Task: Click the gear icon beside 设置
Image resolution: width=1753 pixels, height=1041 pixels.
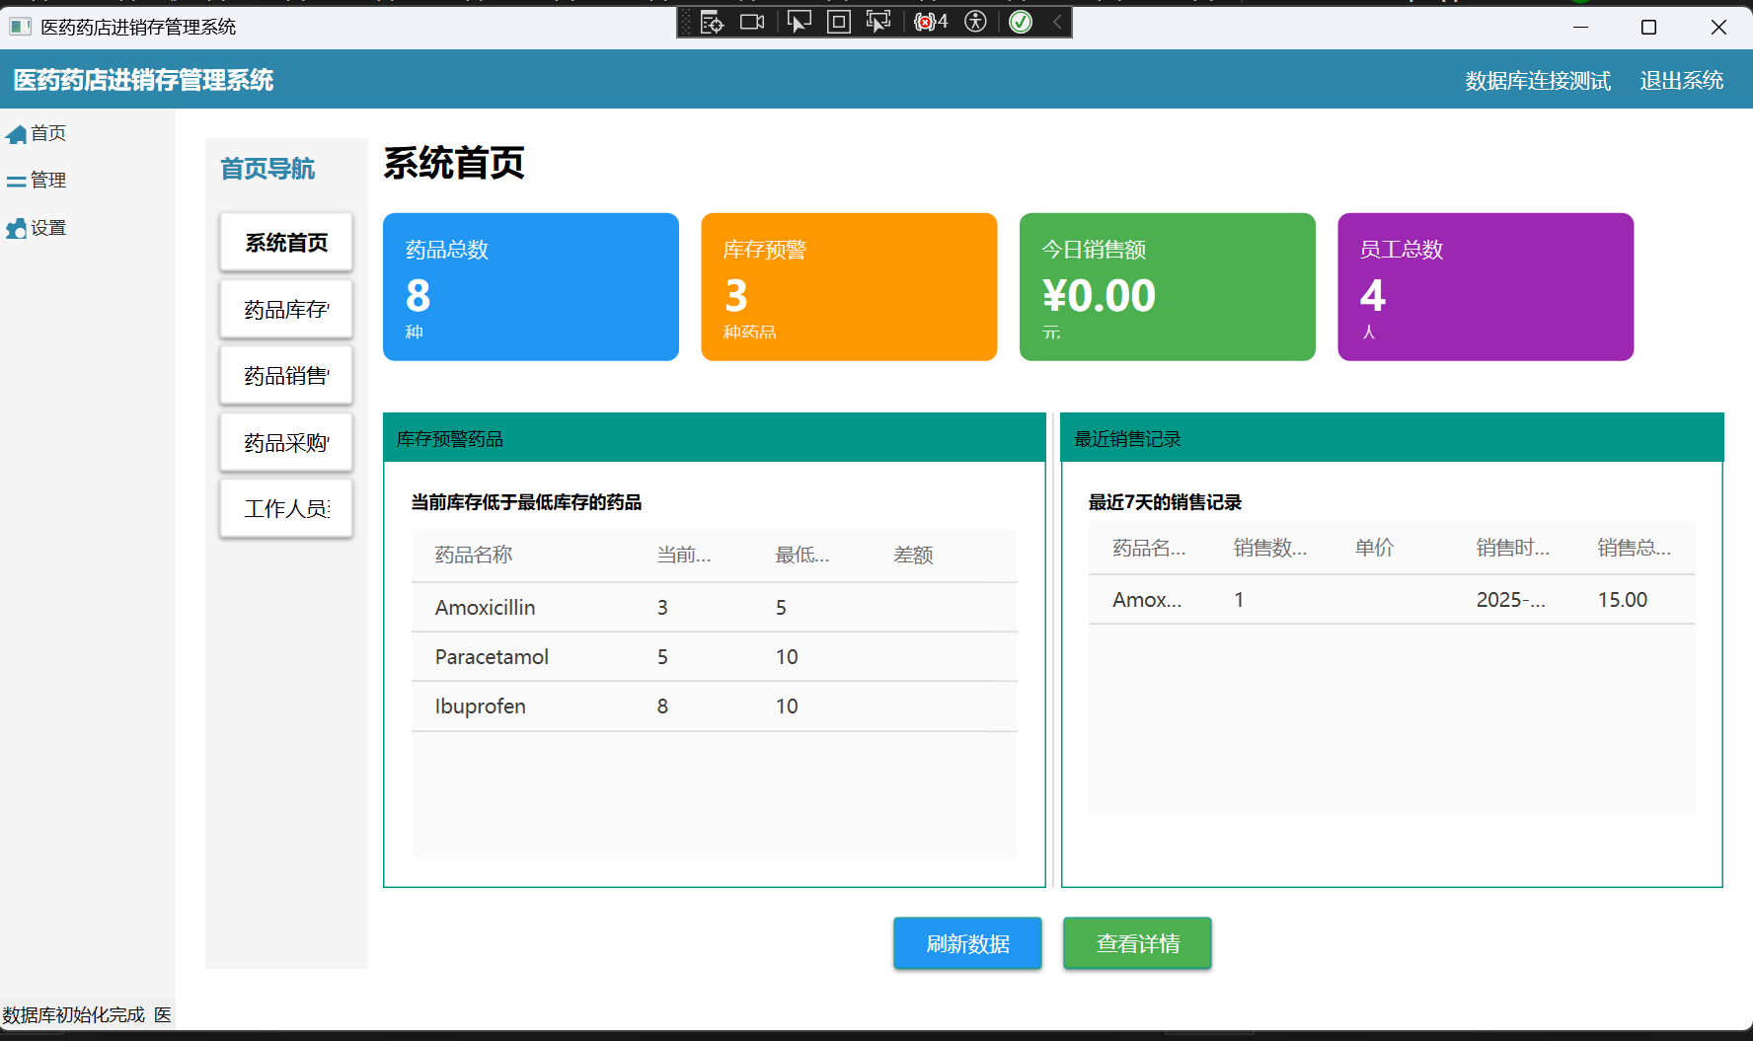Action: click(16, 229)
